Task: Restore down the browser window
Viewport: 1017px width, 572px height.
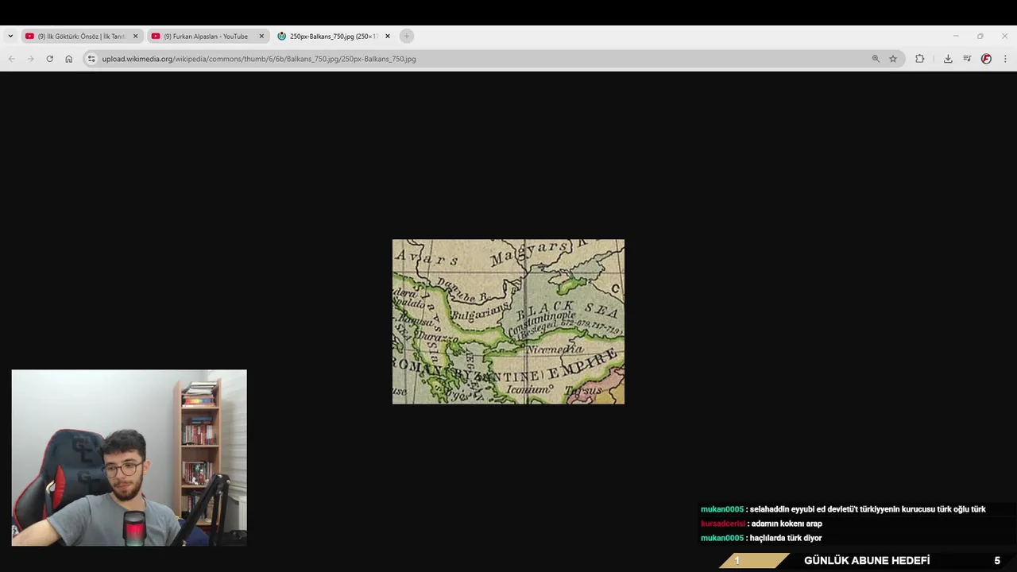Action: pos(980,36)
